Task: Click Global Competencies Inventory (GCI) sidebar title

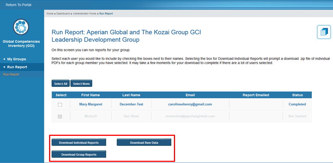Action: [21, 44]
